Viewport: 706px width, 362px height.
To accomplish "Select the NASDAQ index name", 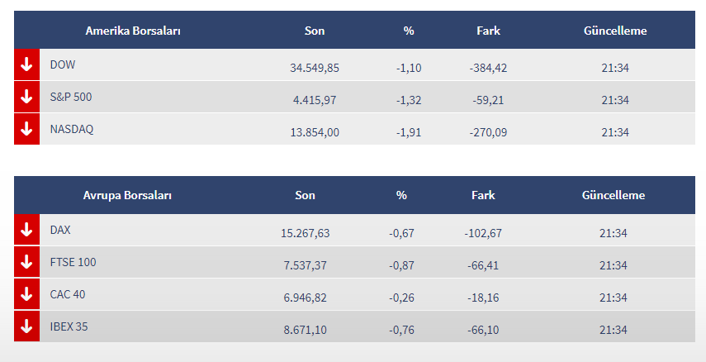I will pyautogui.click(x=72, y=129).
